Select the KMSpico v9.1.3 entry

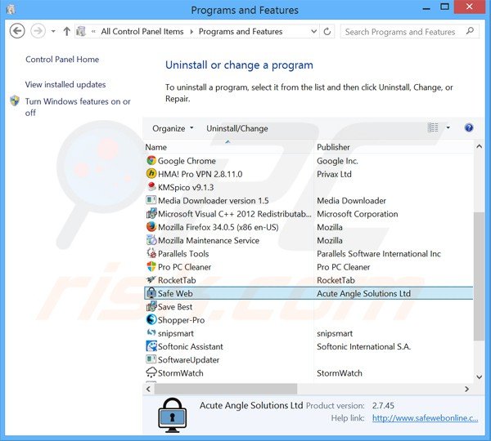click(x=186, y=188)
